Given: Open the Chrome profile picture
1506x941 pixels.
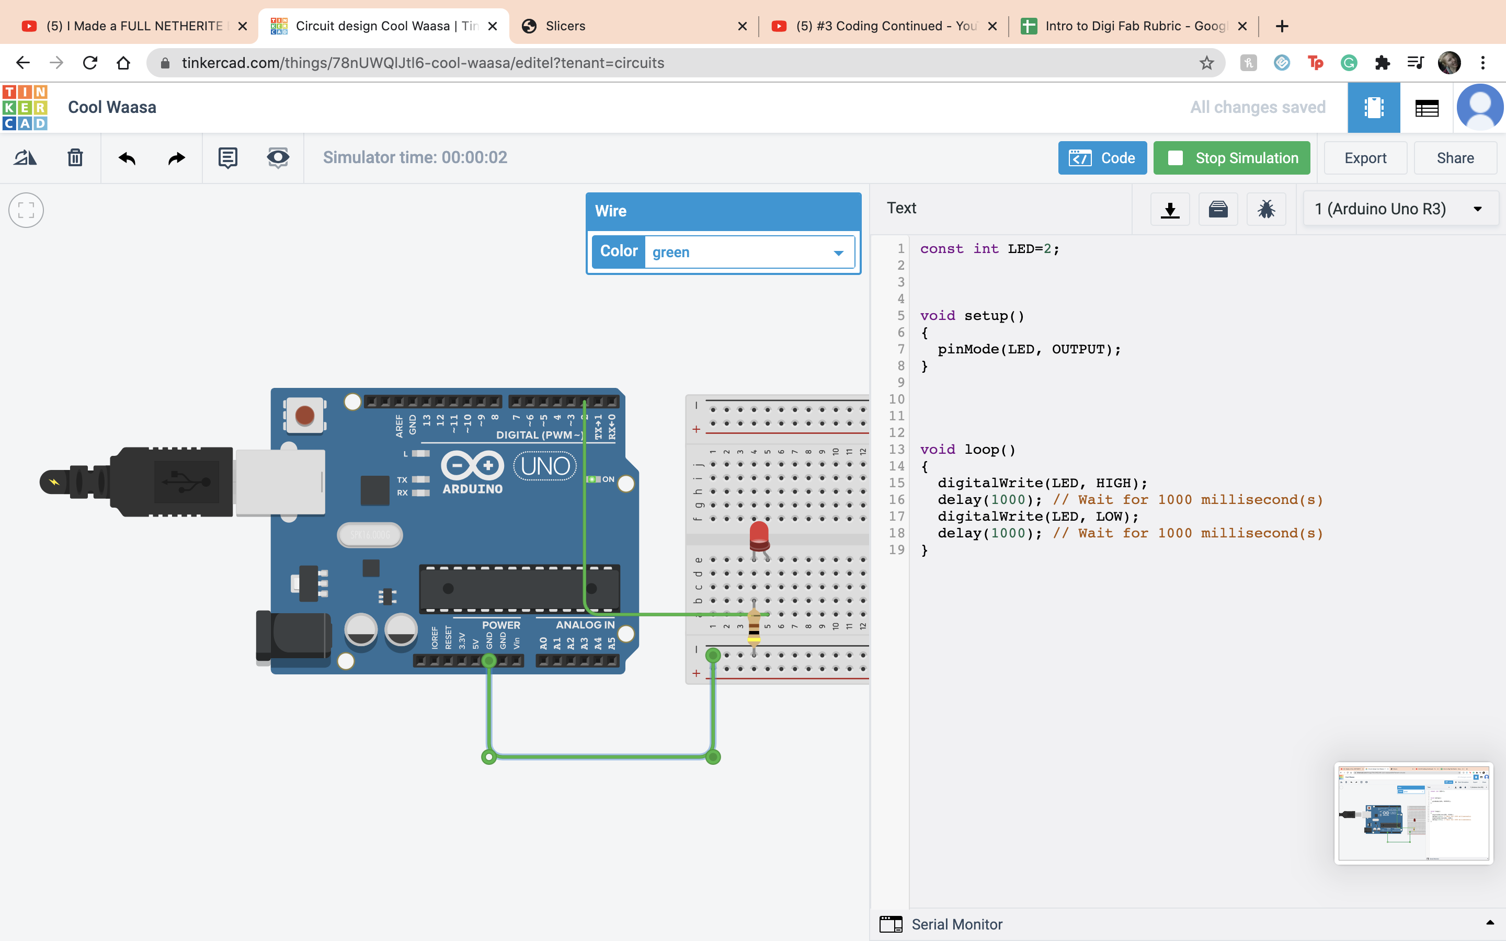Looking at the screenshot, I should tap(1450, 63).
